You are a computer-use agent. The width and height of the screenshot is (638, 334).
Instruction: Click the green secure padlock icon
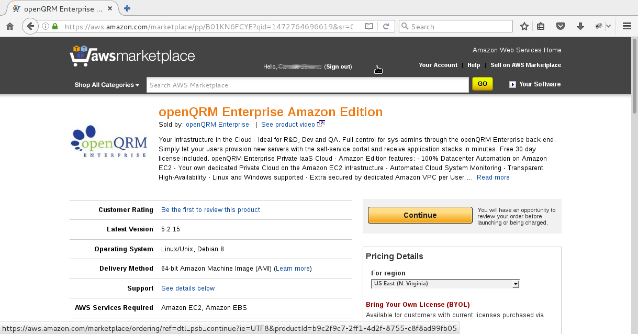coord(55,26)
